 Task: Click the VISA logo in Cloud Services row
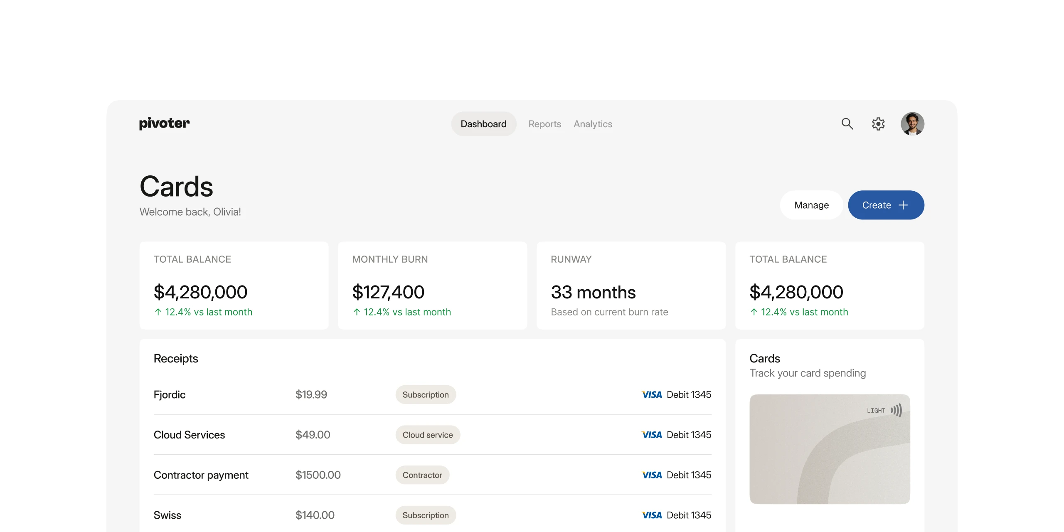coord(652,435)
